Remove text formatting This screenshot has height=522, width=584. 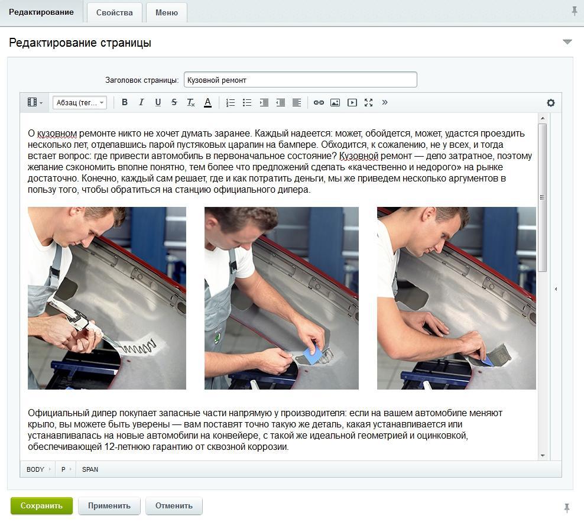point(191,102)
